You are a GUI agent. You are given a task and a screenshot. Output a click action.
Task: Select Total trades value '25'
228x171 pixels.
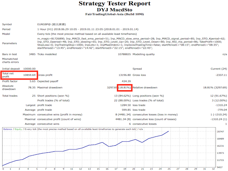pyautogui.click(x=34, y=96)
